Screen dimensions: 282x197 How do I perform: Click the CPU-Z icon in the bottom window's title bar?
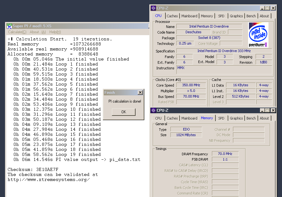point(153,110)
